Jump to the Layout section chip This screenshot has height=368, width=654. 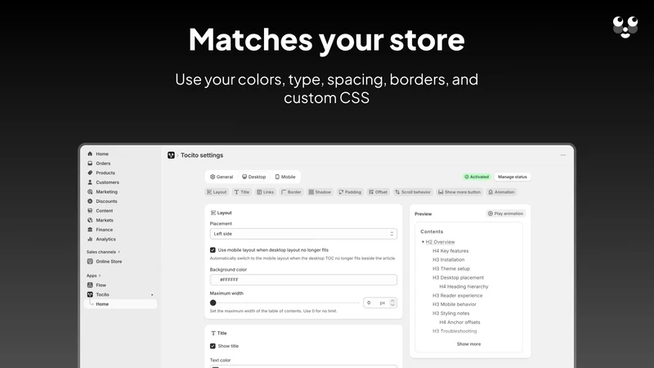[x=217, y=192]
